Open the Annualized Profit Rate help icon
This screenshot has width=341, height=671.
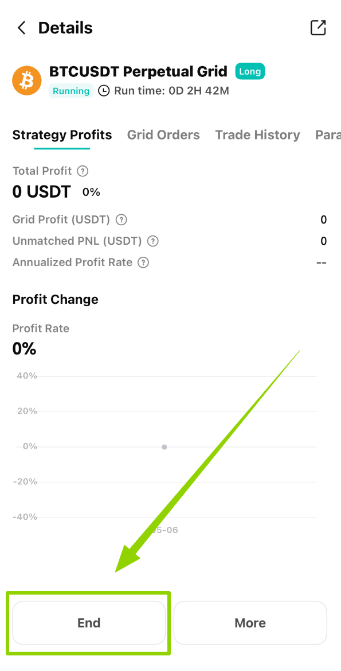point(144,263)
